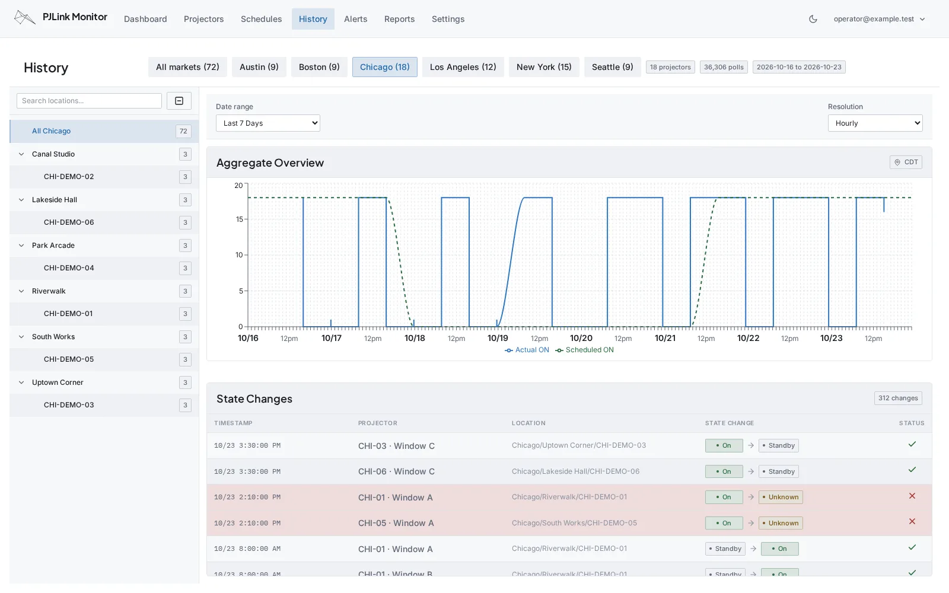Collapse the South Works tree node
Image resolution: width=949 pixels, height=593 pixels.
tap(21, 337)
